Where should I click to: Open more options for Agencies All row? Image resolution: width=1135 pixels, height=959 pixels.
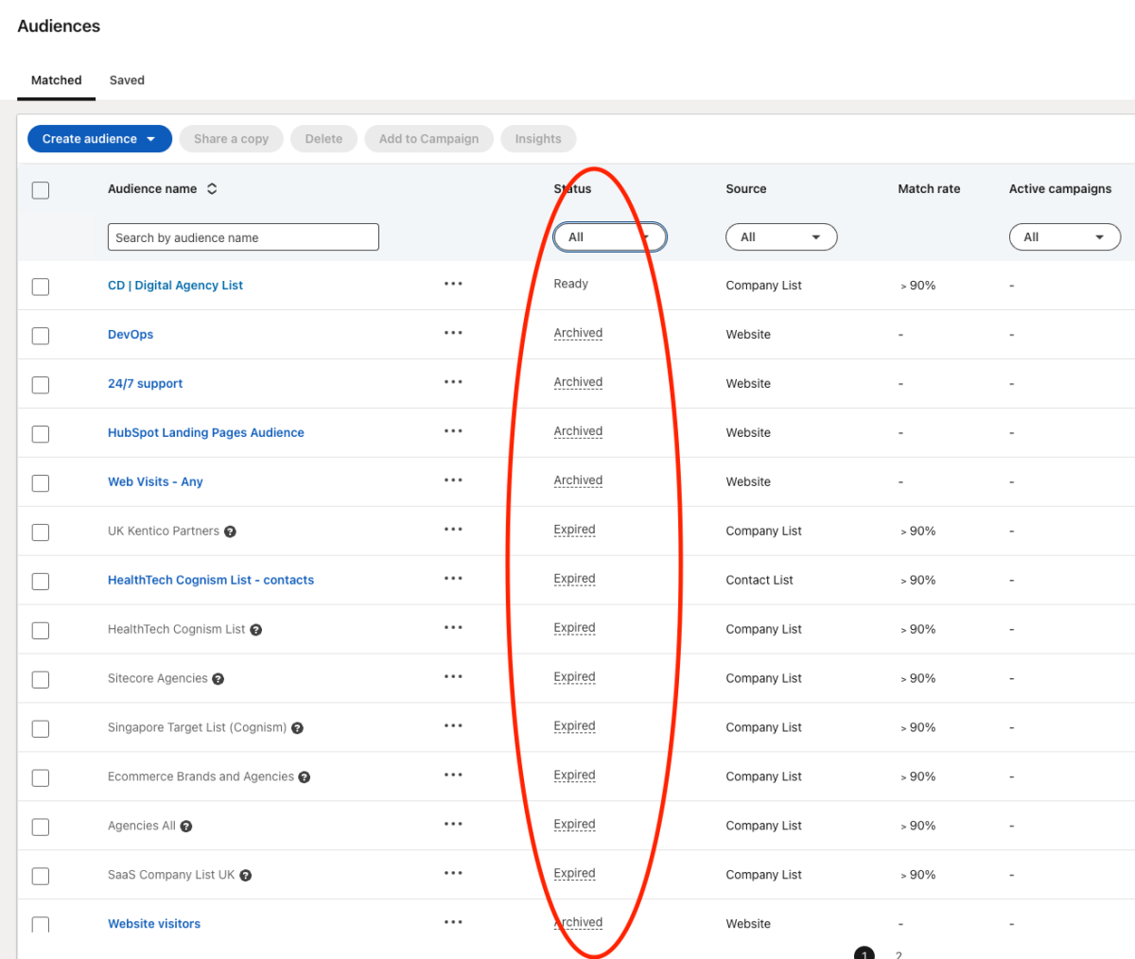click(x=453, y=825)
